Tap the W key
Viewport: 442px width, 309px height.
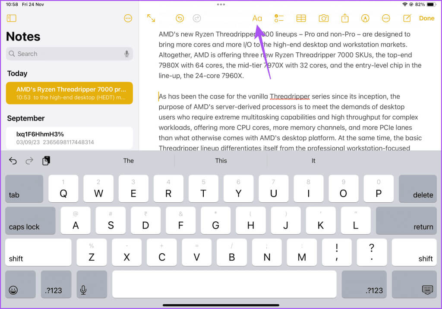coord(98,188)
